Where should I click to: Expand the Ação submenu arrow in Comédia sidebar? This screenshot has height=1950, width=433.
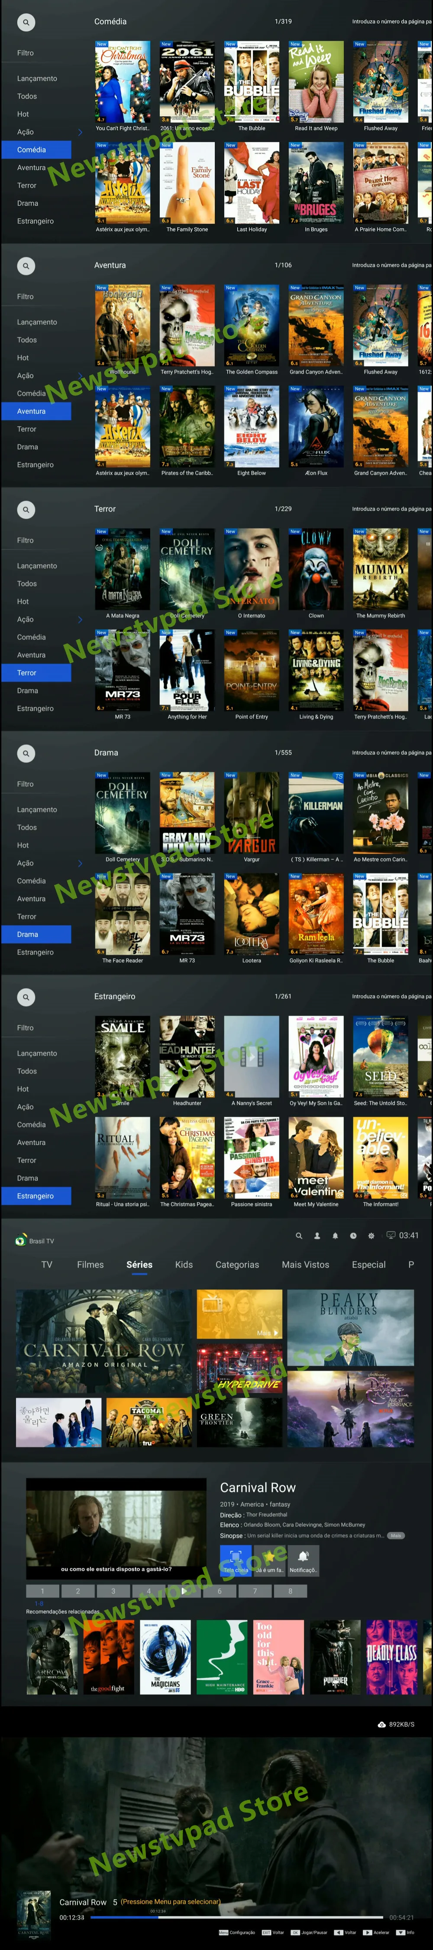(x=80, y=132)
